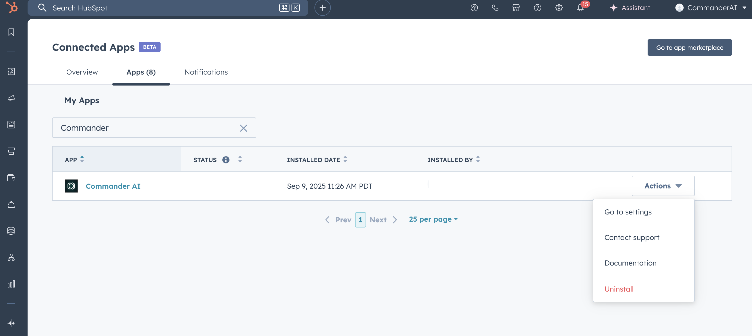
Task: Start a call with the phone icon
Action: coord(495,8)
